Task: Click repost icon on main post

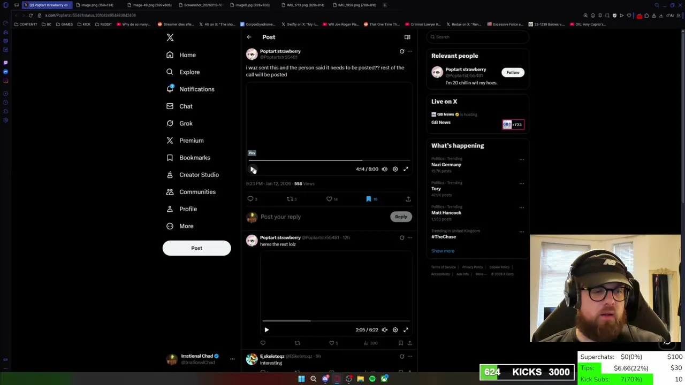Action: point(290,199)
